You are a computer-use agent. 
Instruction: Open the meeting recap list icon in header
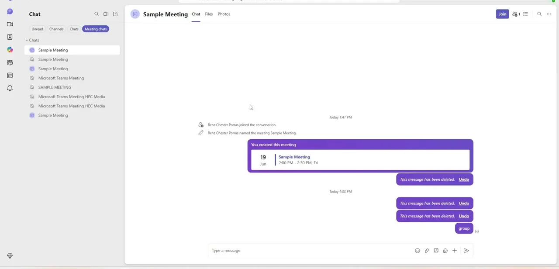pos(525,14)
